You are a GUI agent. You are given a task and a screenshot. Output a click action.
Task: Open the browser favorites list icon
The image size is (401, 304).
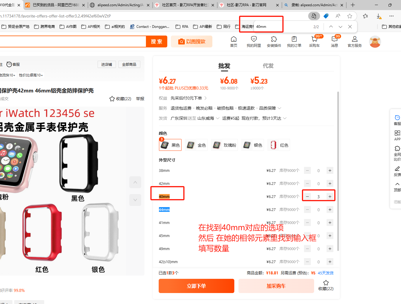365,16
